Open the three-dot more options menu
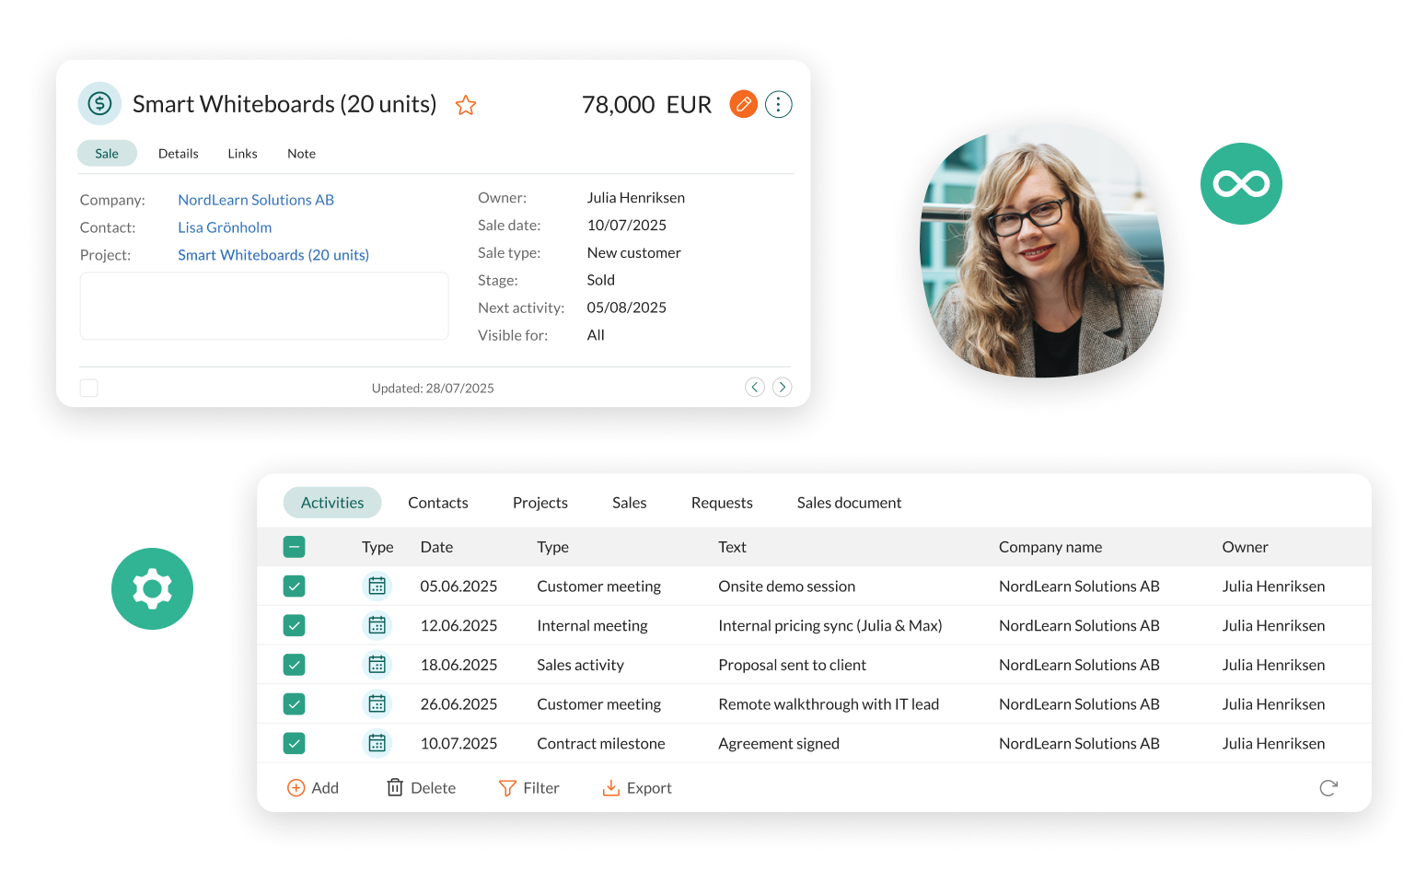Image resolution: width=1427 pixels, height=871 pixels. [x=778, y=104]
